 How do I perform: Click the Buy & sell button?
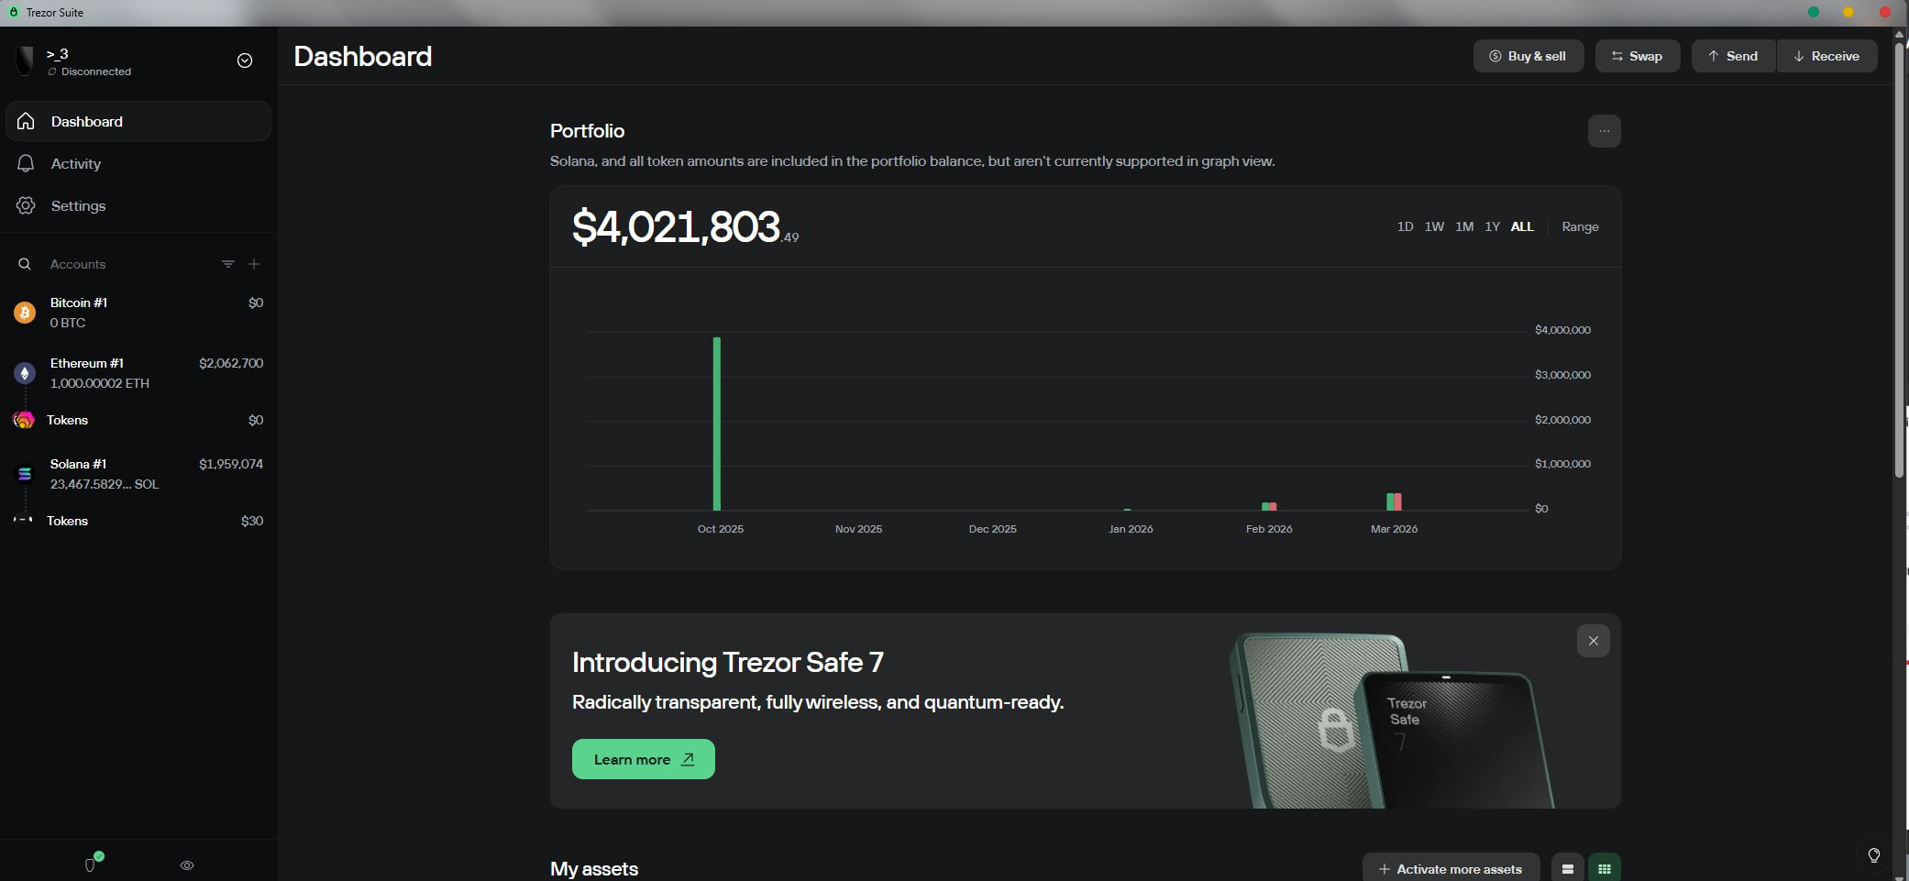pos(1528,56)
